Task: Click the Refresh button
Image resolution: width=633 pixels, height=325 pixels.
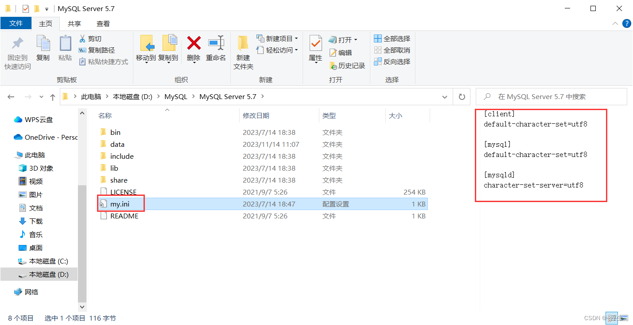Action: tap(462, 97)
